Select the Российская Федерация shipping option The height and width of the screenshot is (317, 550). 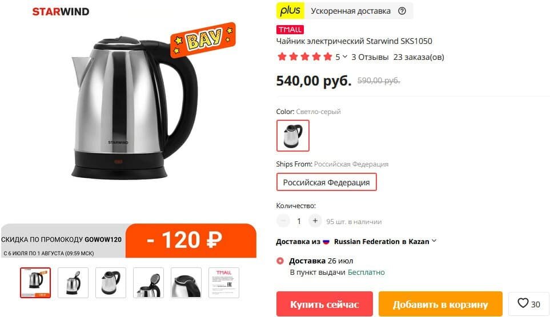(x=327, y=182)
